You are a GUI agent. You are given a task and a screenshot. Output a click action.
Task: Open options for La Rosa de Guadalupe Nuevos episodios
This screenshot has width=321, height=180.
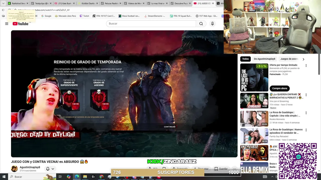[306, 130]
